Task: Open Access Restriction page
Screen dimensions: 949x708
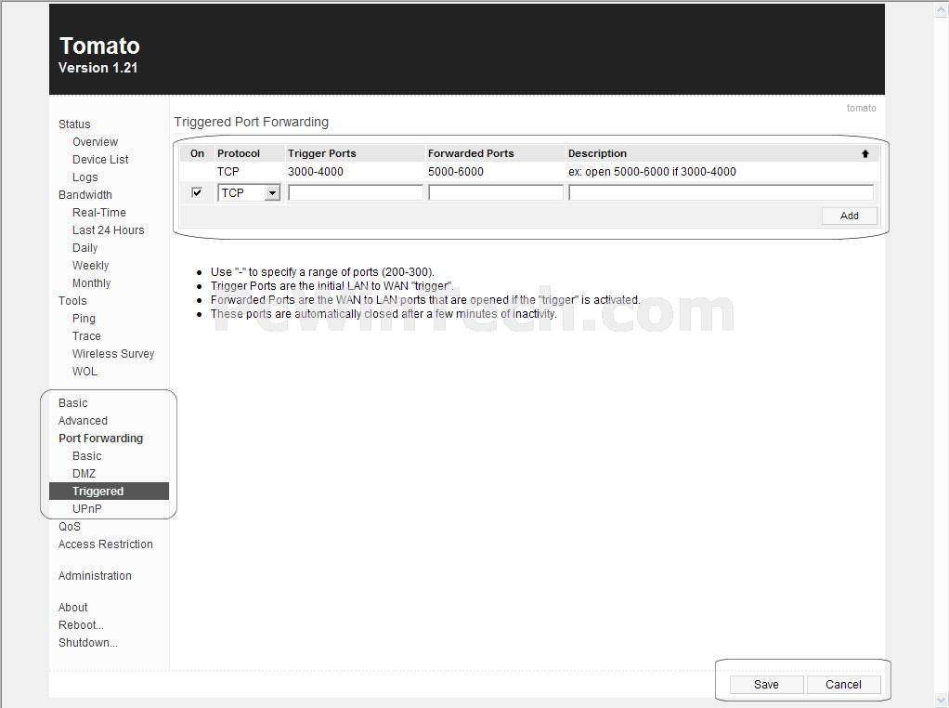Action: tap(105, 544)
